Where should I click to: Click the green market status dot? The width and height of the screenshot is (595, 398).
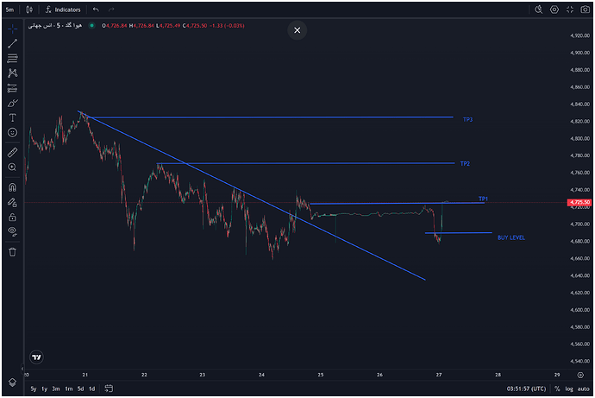[91, 25]
